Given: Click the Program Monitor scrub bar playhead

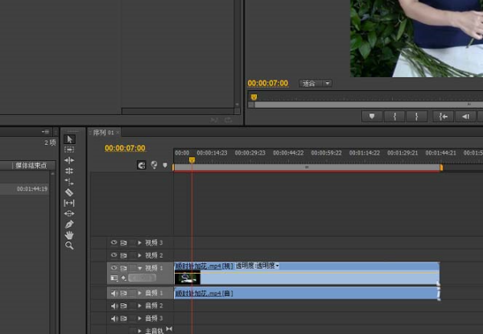Looking at the screenshot, I should click(x=254, y=97).
